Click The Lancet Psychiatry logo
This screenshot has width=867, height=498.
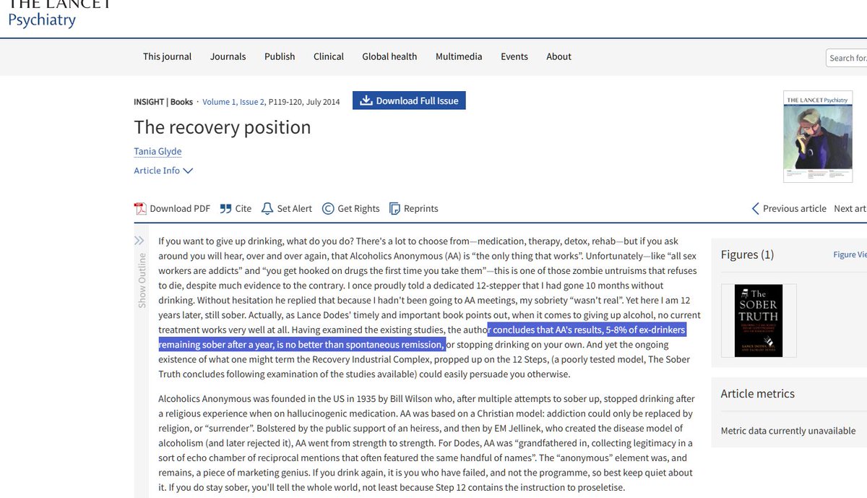[59, 12]
